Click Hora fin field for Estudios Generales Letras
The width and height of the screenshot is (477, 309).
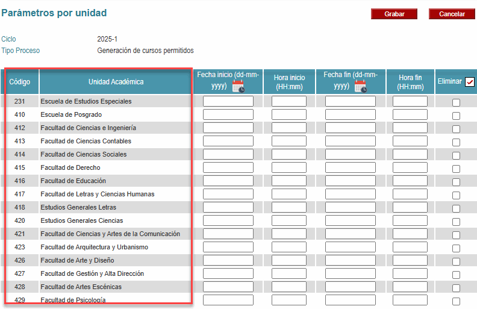tap(410, 207)
